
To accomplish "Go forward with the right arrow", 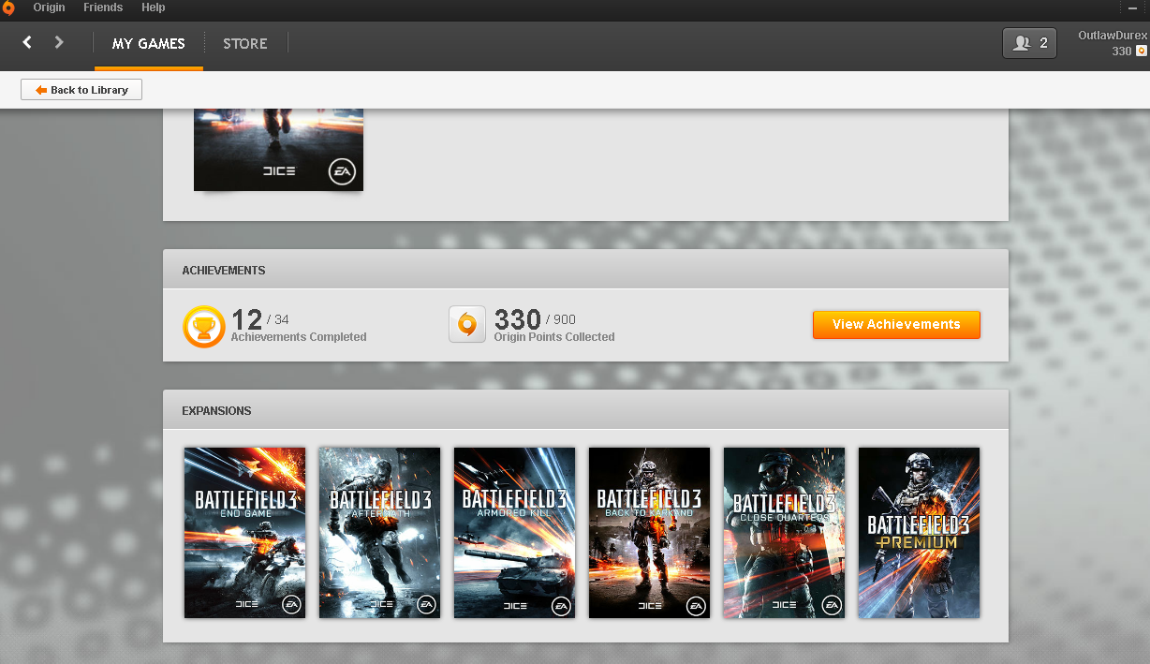I will click(x=59, y=42).
